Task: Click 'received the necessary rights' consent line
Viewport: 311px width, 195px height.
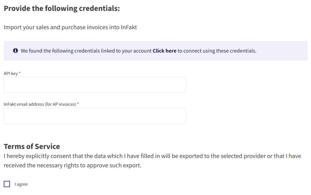Action: tap(73, 165)
